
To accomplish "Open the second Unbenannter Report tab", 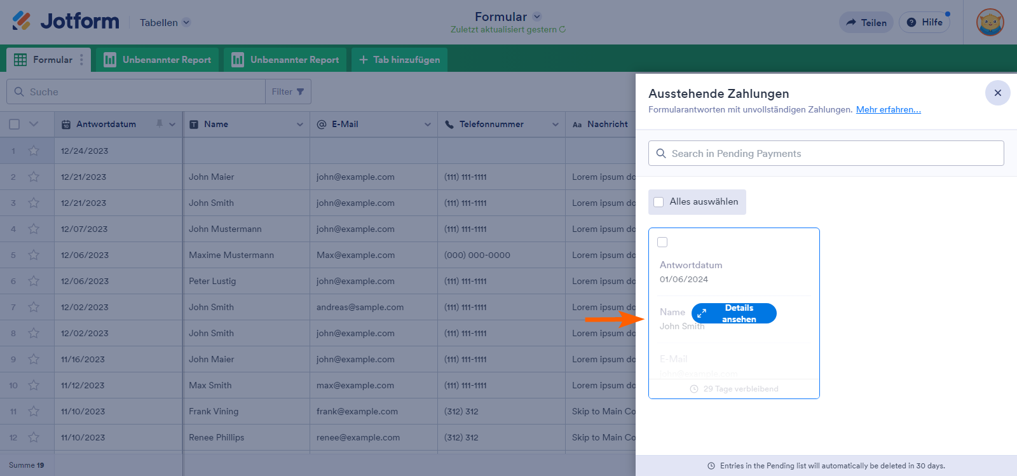I will click(x=285, y=60).
